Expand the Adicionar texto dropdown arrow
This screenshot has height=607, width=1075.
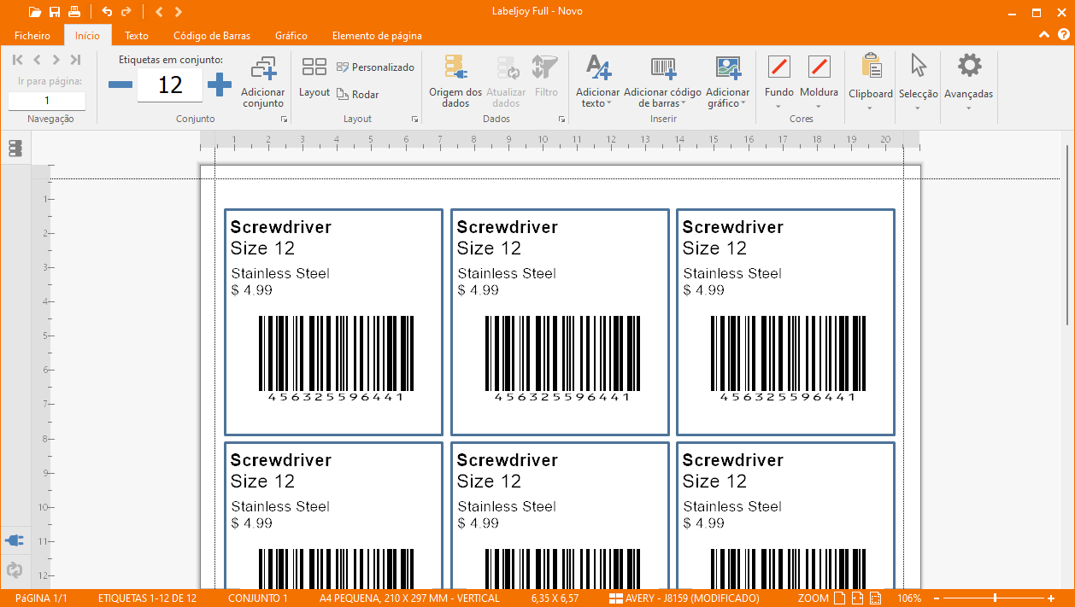(609, 104)
